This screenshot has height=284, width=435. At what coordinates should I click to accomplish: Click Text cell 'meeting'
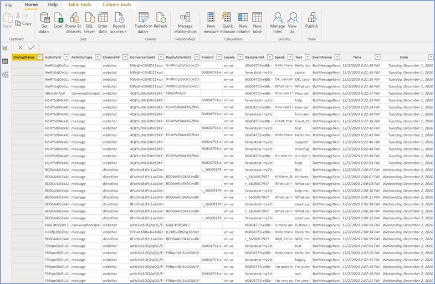point(302,149)
